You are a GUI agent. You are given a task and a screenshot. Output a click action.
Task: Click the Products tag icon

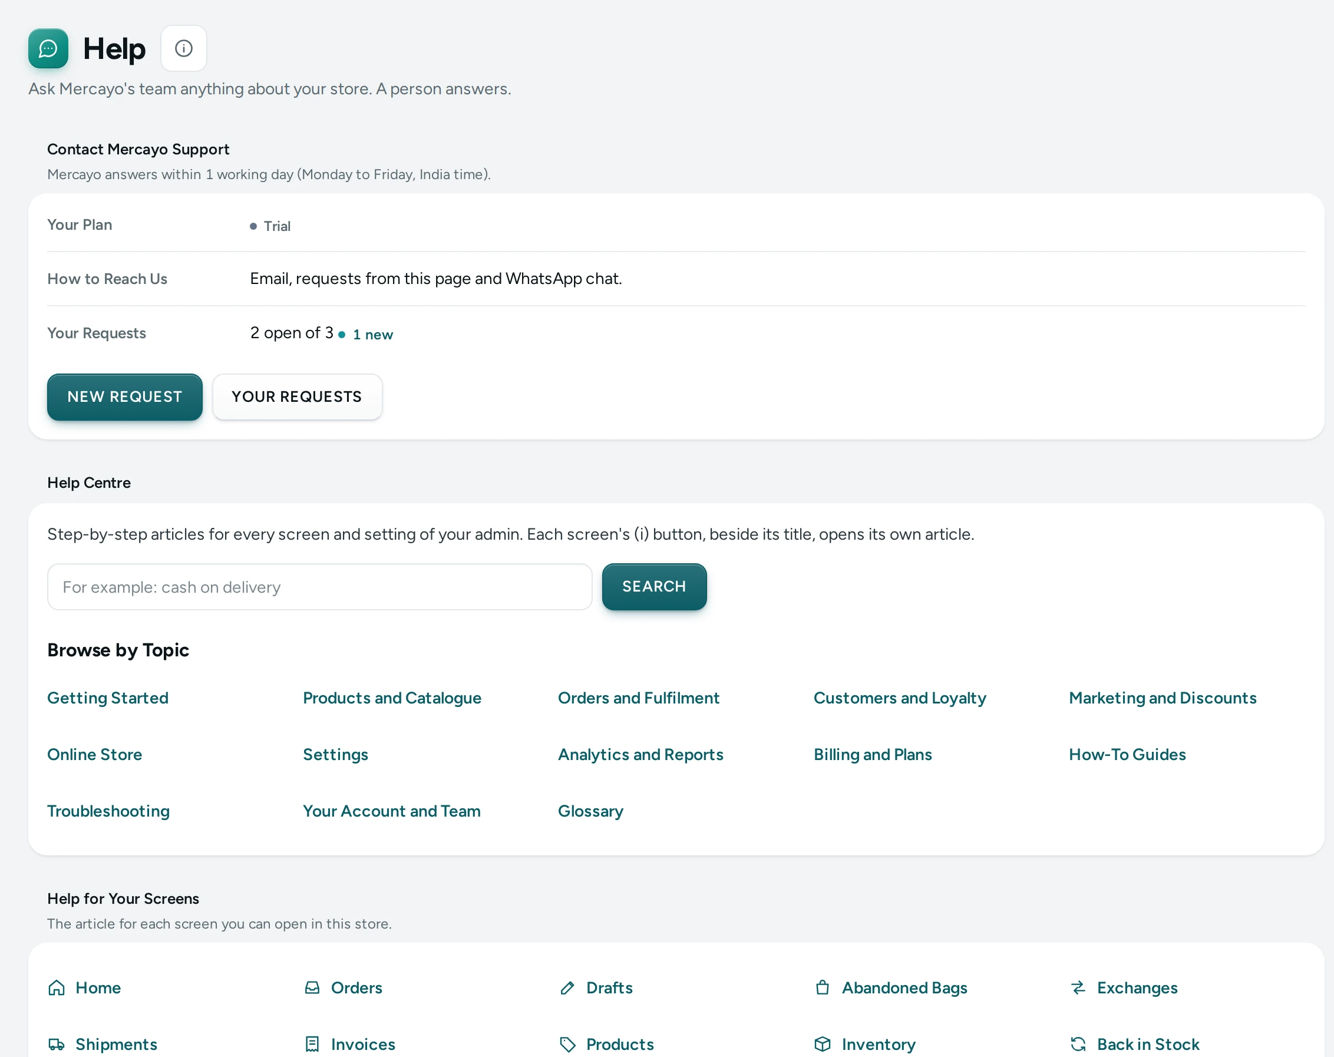(x=567, y=1045)
